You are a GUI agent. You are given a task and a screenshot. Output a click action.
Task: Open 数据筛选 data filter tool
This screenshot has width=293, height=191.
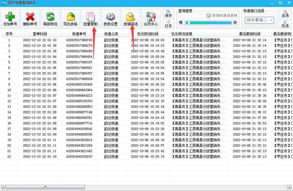(x=131, y=19)
